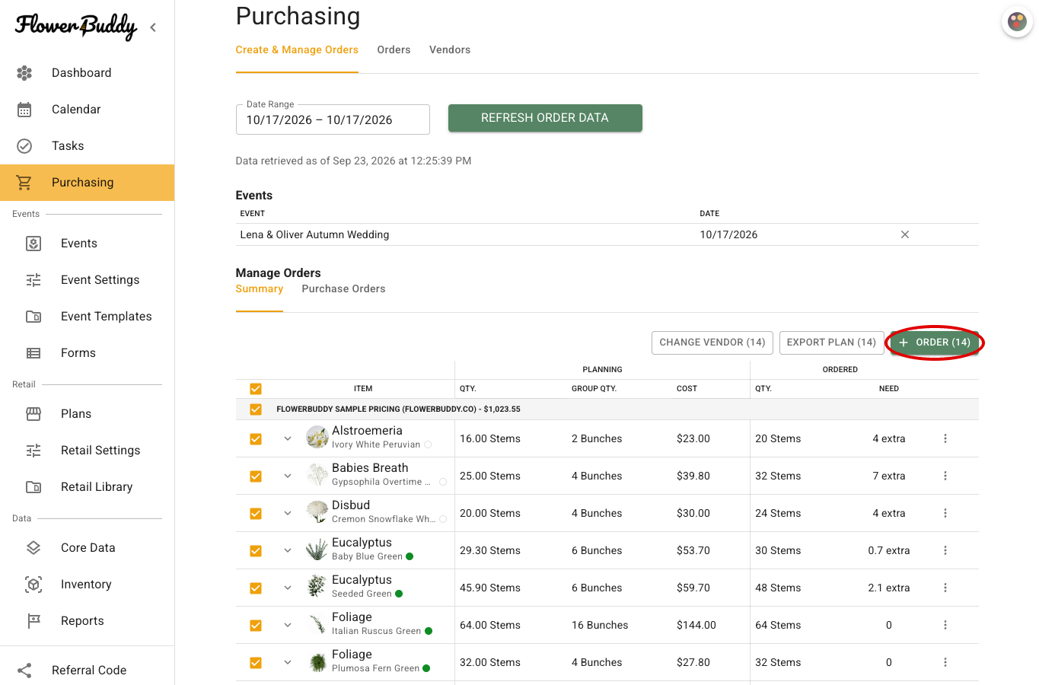Expand the Disbud row details

(x=288, y=513)
